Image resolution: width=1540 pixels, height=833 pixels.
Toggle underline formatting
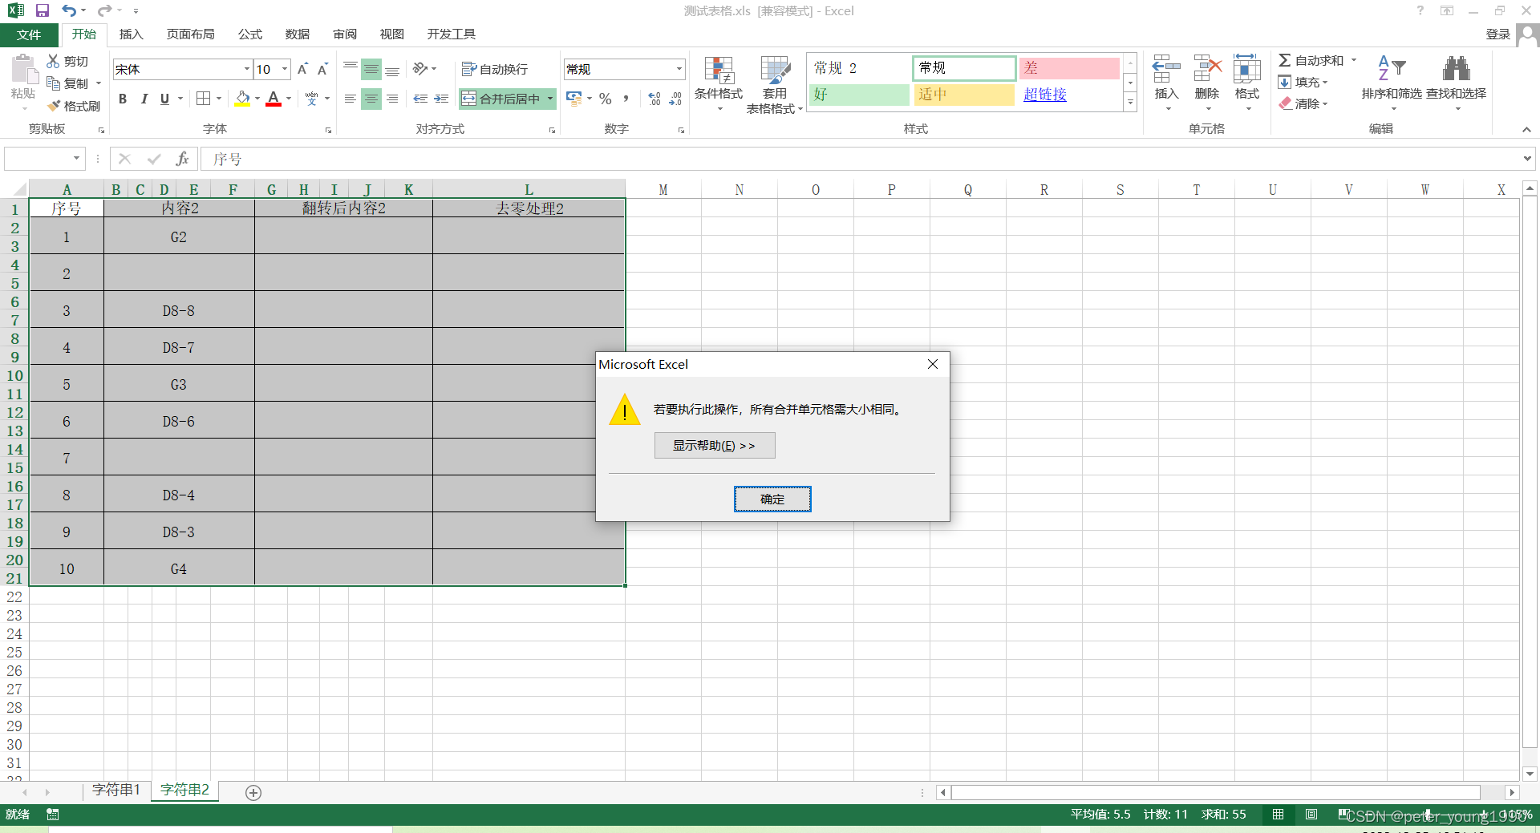[x=164, y=99]
